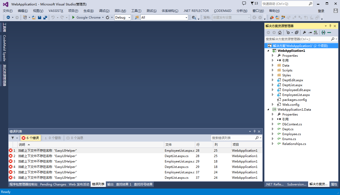Open notifications flag showing 13
The height and width of the screenshot is (195, 340).
point(254,3)
